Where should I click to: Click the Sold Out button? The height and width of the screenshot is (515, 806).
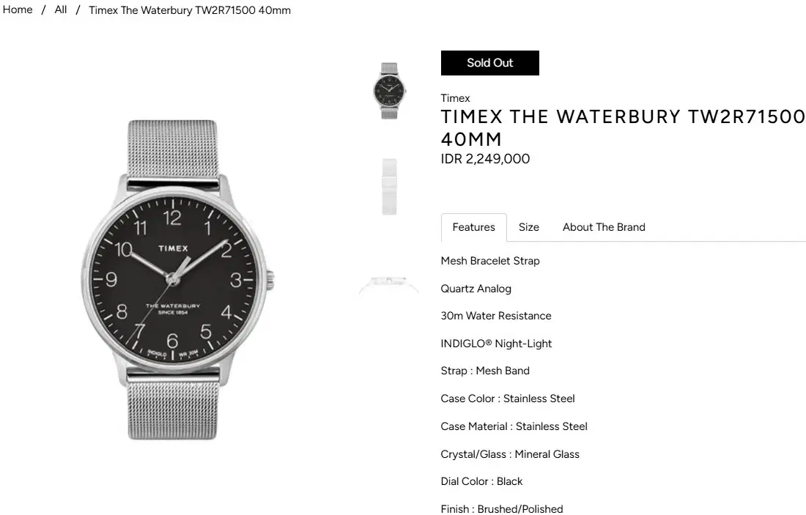[490, 63]
